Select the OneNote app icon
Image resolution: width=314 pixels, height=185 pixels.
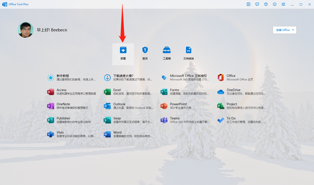coord(51,106)
